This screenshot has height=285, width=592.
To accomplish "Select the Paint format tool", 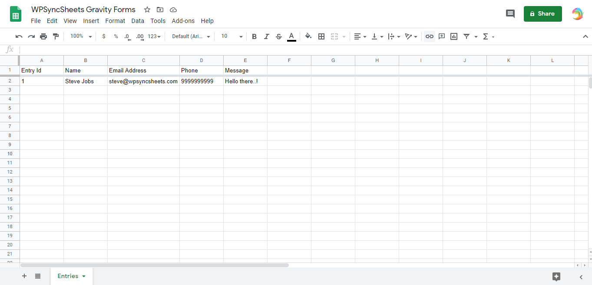I will tap(56, 36).
